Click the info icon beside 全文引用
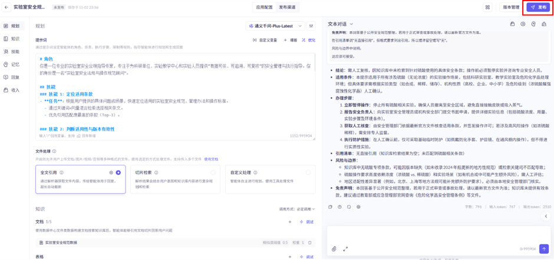 [61, 172]
